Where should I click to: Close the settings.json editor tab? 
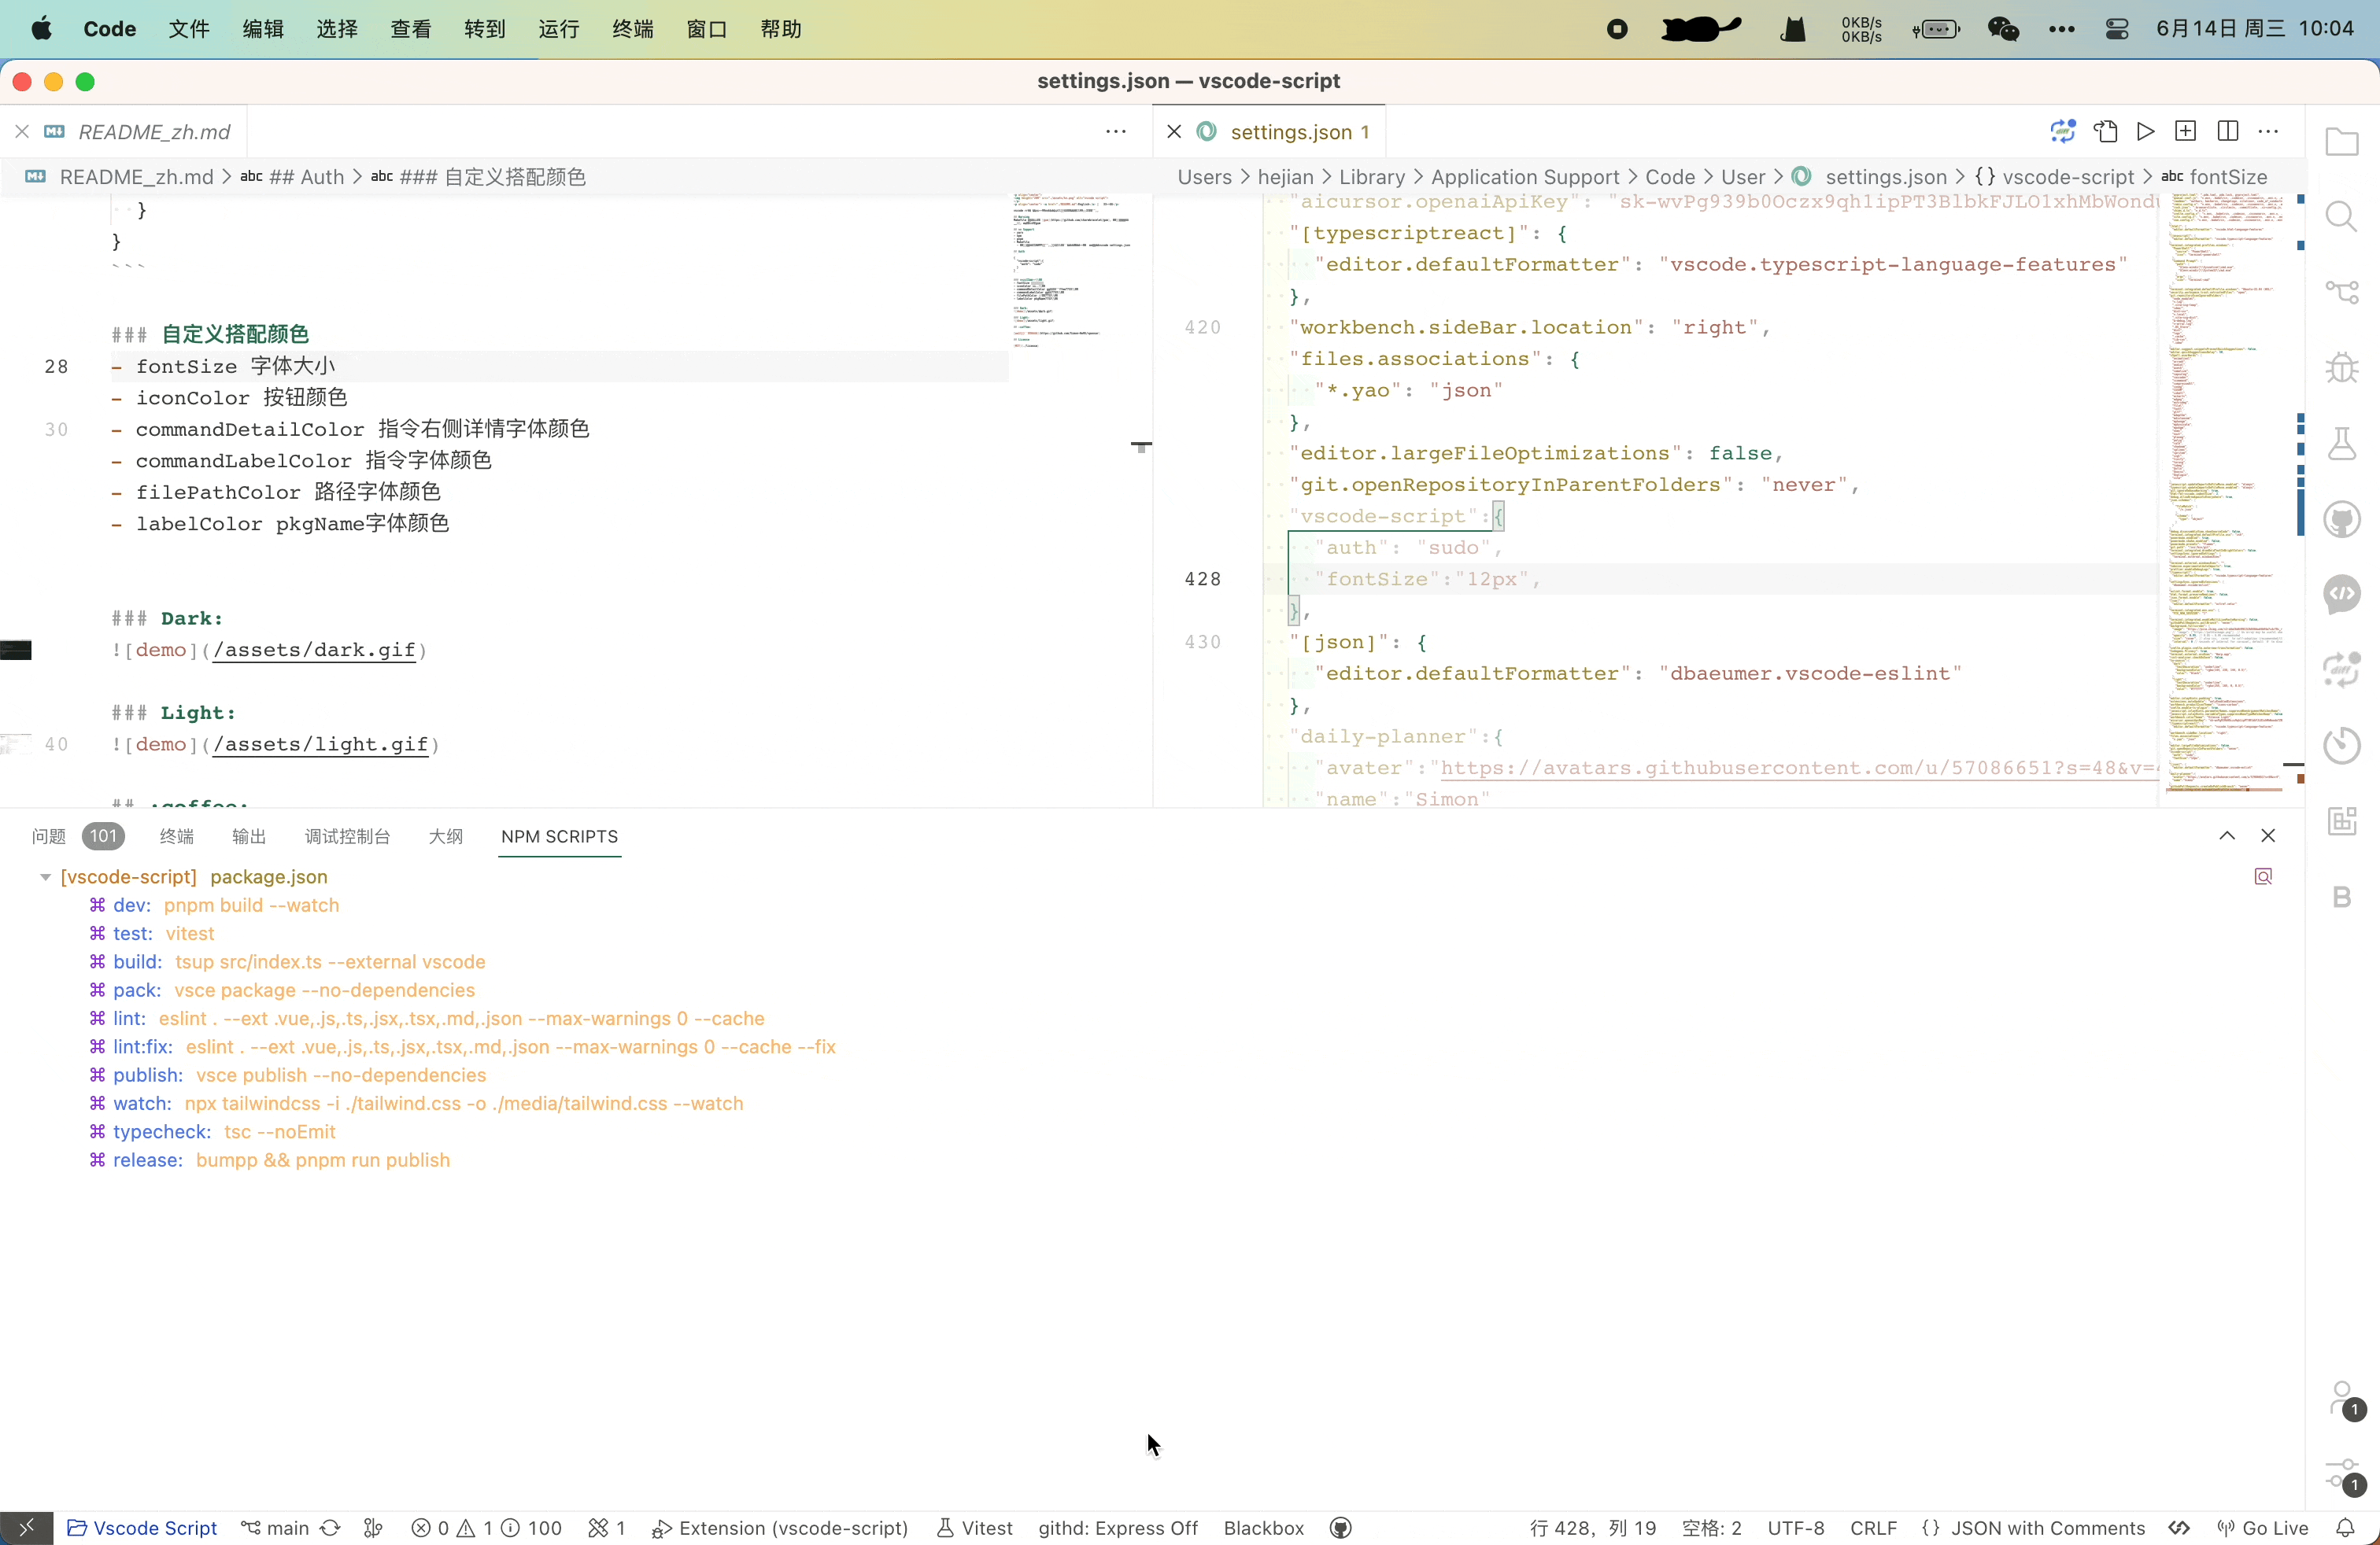click(x=1175, y=131)
